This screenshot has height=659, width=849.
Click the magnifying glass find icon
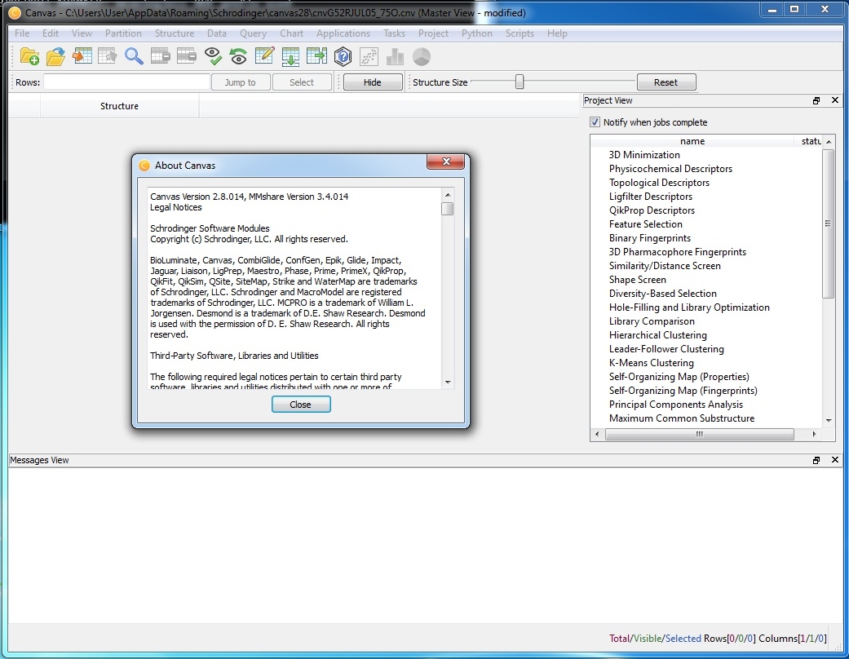(134, 56)
